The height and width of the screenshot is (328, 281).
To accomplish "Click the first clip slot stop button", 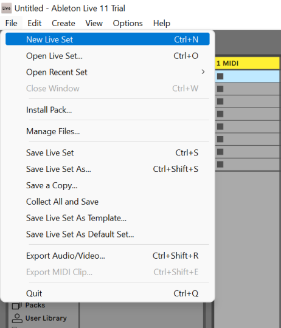I will [x=220, y=76].
